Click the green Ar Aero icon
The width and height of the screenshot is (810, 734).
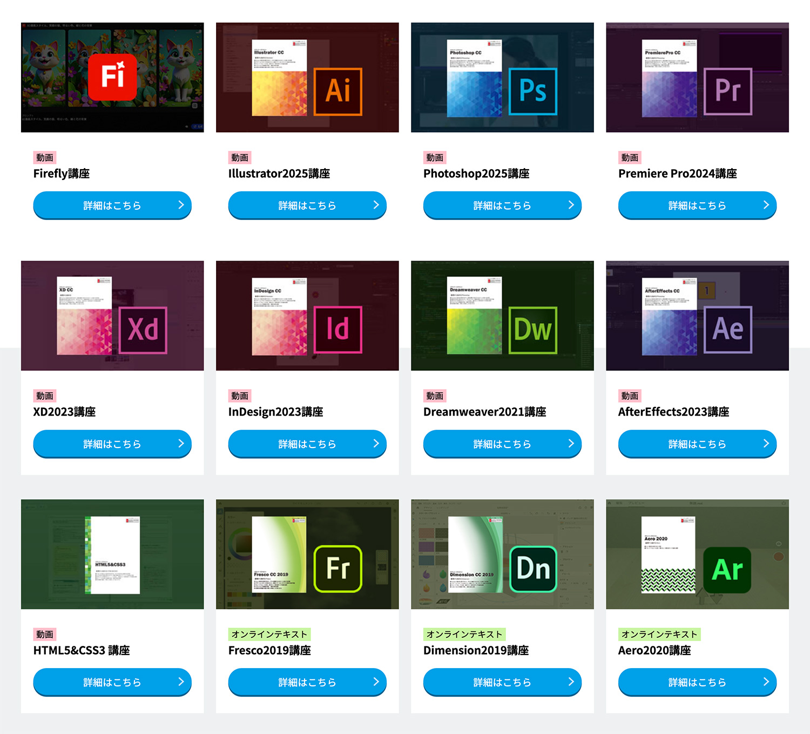pos(727,570)
